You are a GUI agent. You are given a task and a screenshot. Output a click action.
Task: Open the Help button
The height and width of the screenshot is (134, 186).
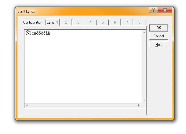(x=159, y=45)
